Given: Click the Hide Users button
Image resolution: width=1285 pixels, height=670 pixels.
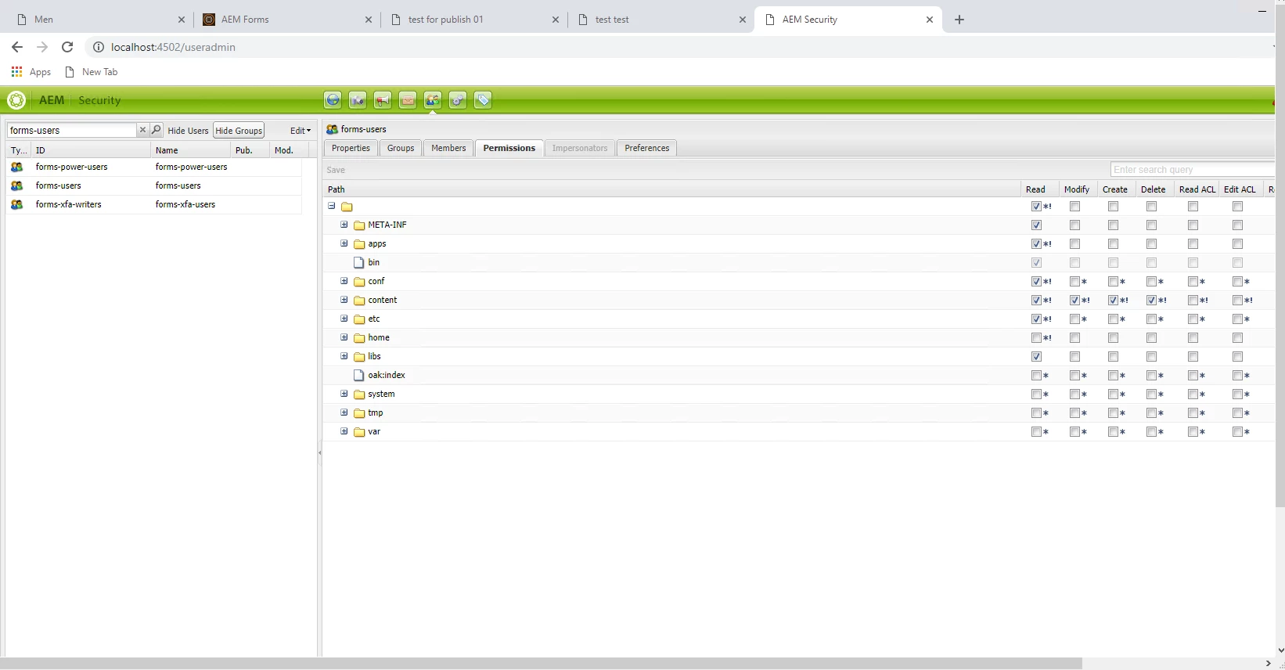Looking at the screenshot, I should click(x=188, y=131).
